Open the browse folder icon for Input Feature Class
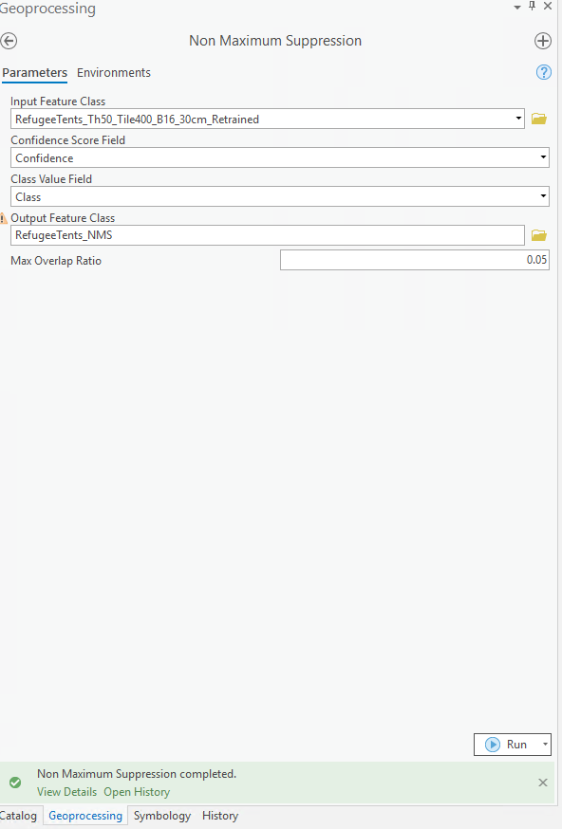The image size is (562, 829). (538, 118)
